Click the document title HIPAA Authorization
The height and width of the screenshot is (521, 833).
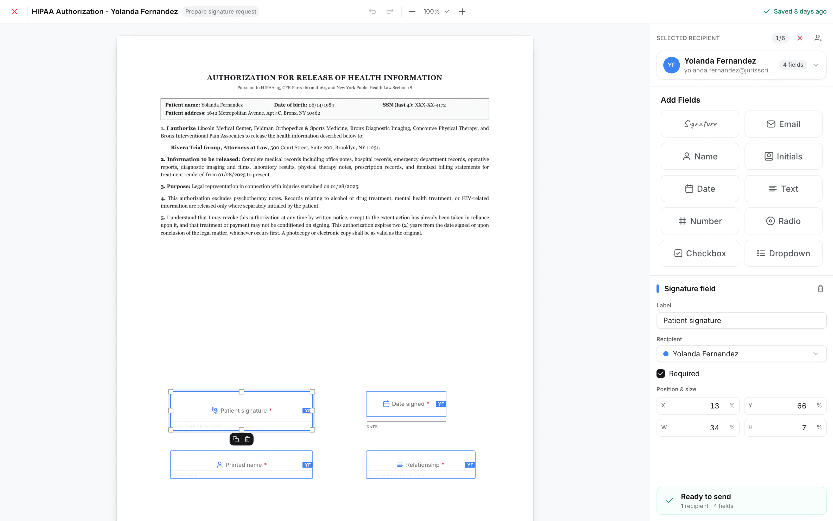click(105, 11)
